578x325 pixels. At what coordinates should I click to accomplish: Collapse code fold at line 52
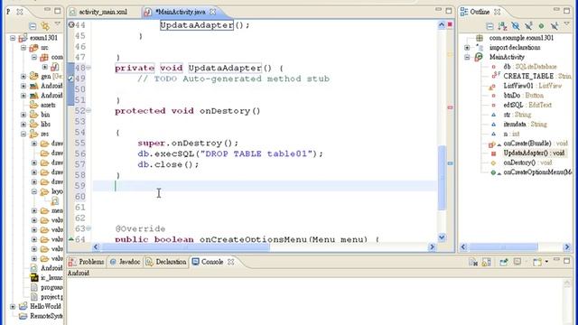(89, 110)
